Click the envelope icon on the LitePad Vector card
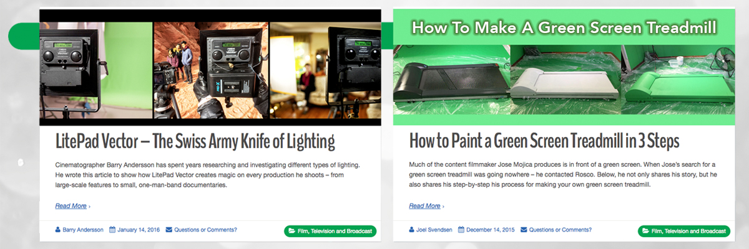Viewport: 749px width, 249px height. (x=169, y=230)
